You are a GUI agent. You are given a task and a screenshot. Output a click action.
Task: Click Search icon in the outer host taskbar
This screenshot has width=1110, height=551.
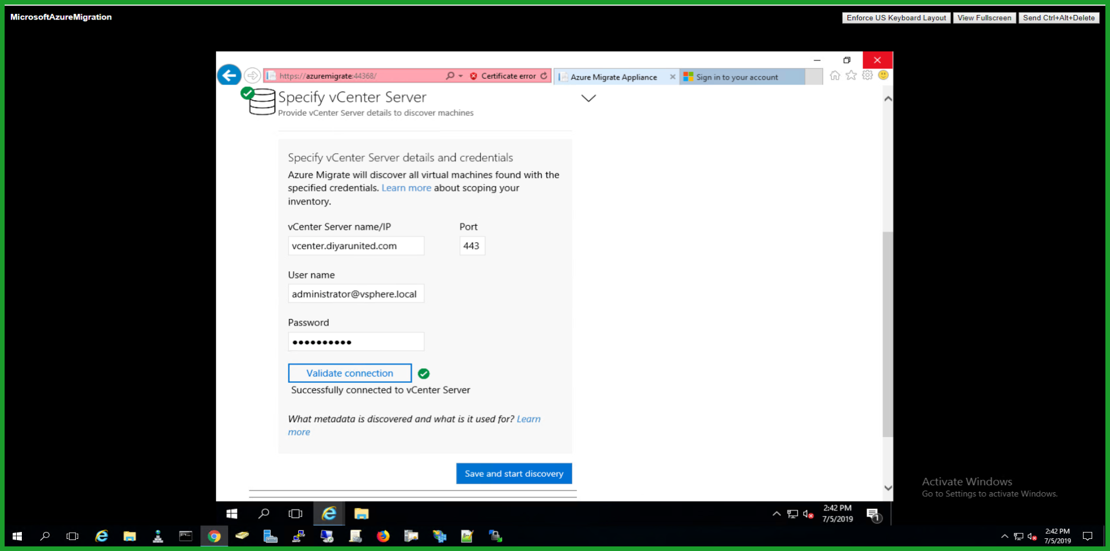45,537
